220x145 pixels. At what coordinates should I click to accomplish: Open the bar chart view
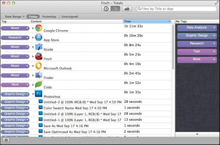pyautogui.click(x=127, y=9)
